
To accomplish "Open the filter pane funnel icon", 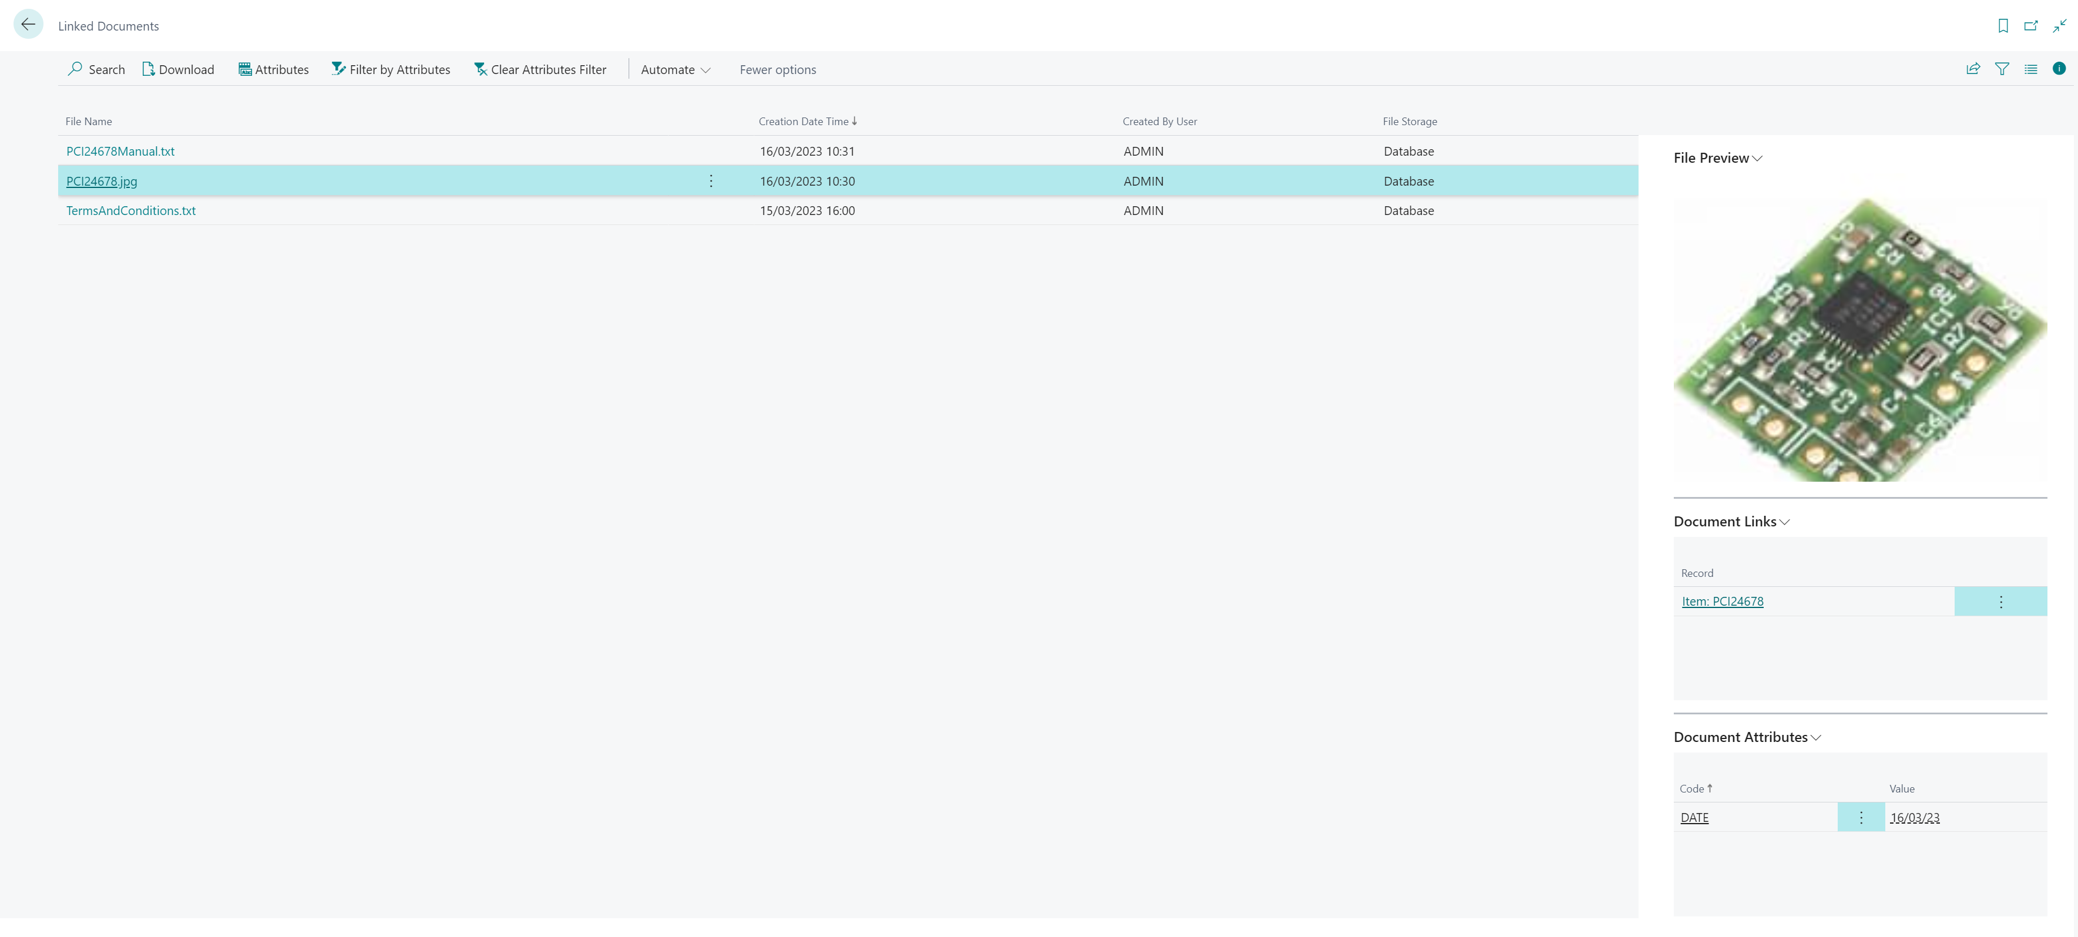I will pos(2003,69).
